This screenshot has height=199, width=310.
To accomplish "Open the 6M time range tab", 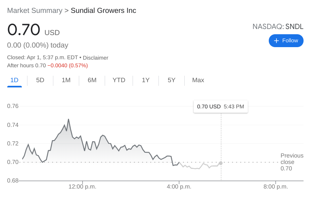I will [92, 80].
